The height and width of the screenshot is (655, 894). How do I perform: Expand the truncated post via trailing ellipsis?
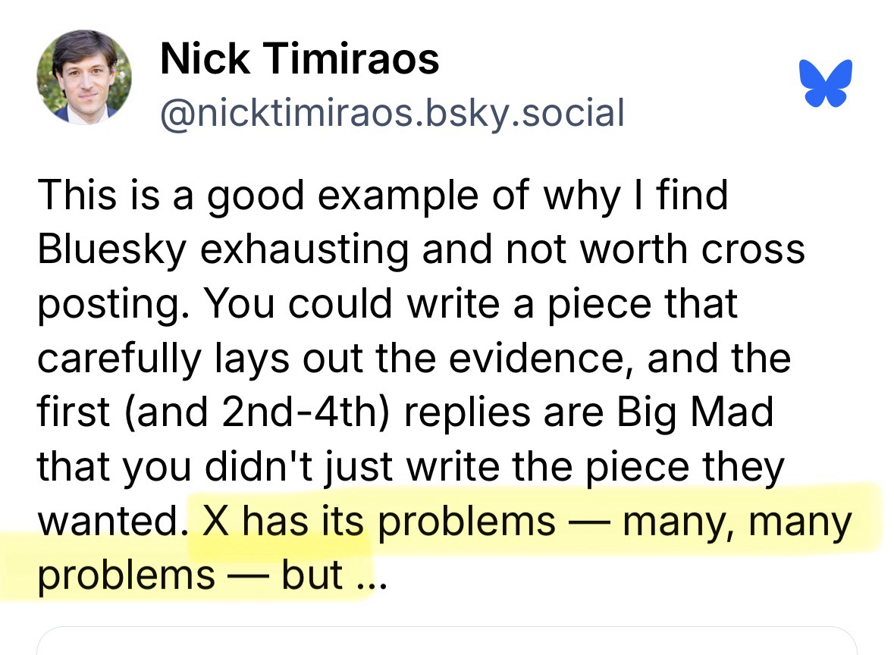pos(371,576)
